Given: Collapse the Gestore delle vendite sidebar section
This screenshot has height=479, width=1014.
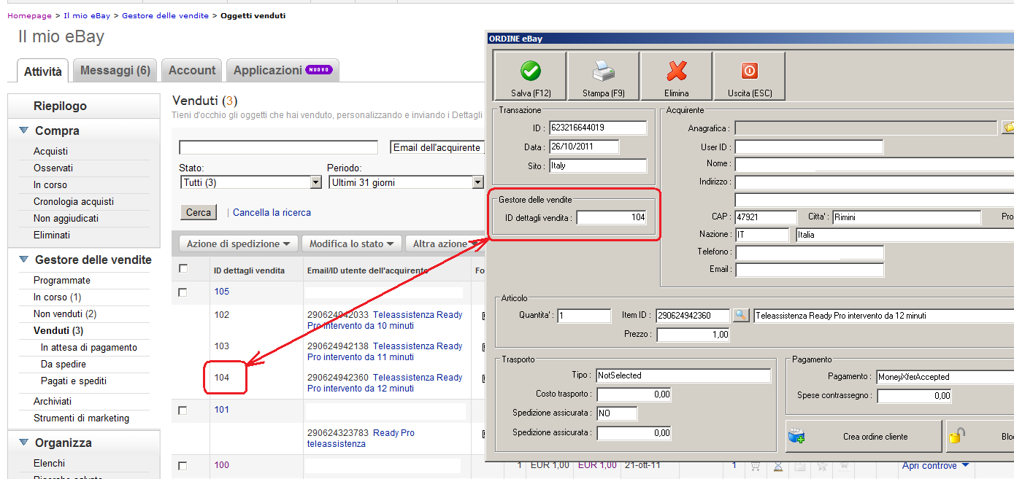Looking at the screenshot, I should click(23, 260).
